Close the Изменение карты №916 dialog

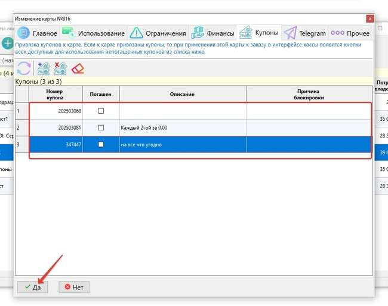coord(369,19)
